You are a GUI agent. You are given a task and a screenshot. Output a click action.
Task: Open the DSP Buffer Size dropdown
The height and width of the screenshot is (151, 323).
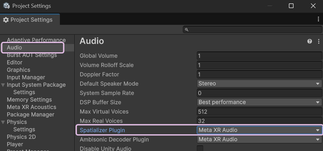[x=259, y=102]
